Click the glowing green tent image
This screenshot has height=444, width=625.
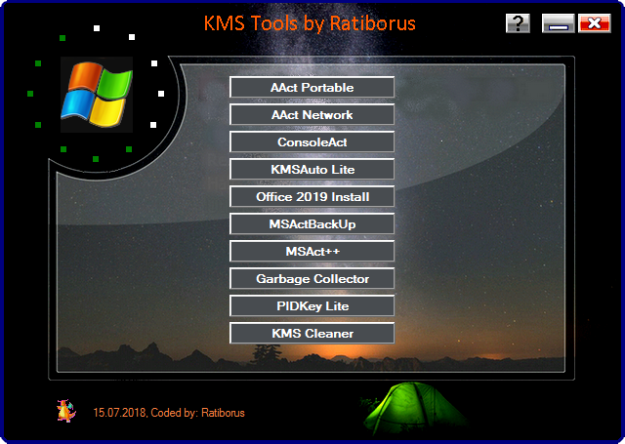(402, 410)
